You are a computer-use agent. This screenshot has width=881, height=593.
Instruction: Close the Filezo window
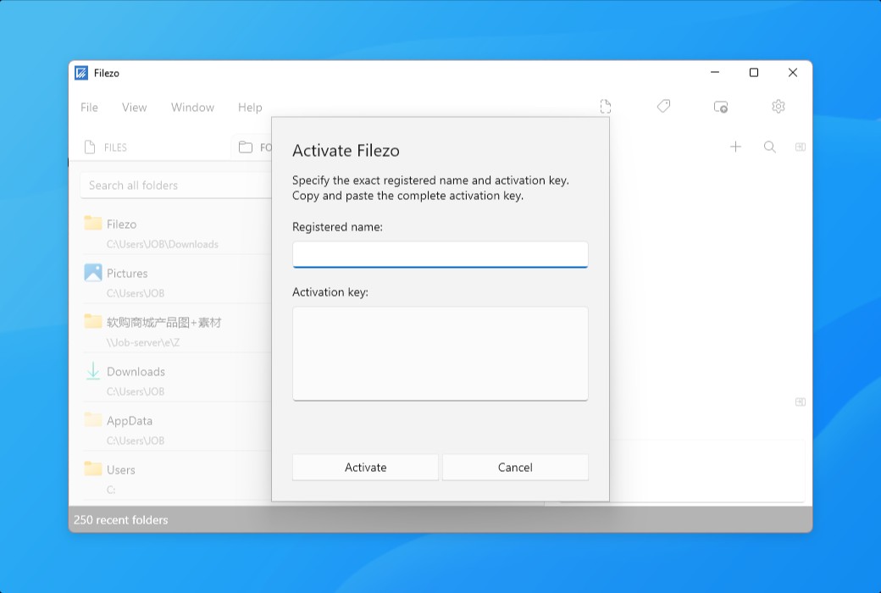[793, 73]
